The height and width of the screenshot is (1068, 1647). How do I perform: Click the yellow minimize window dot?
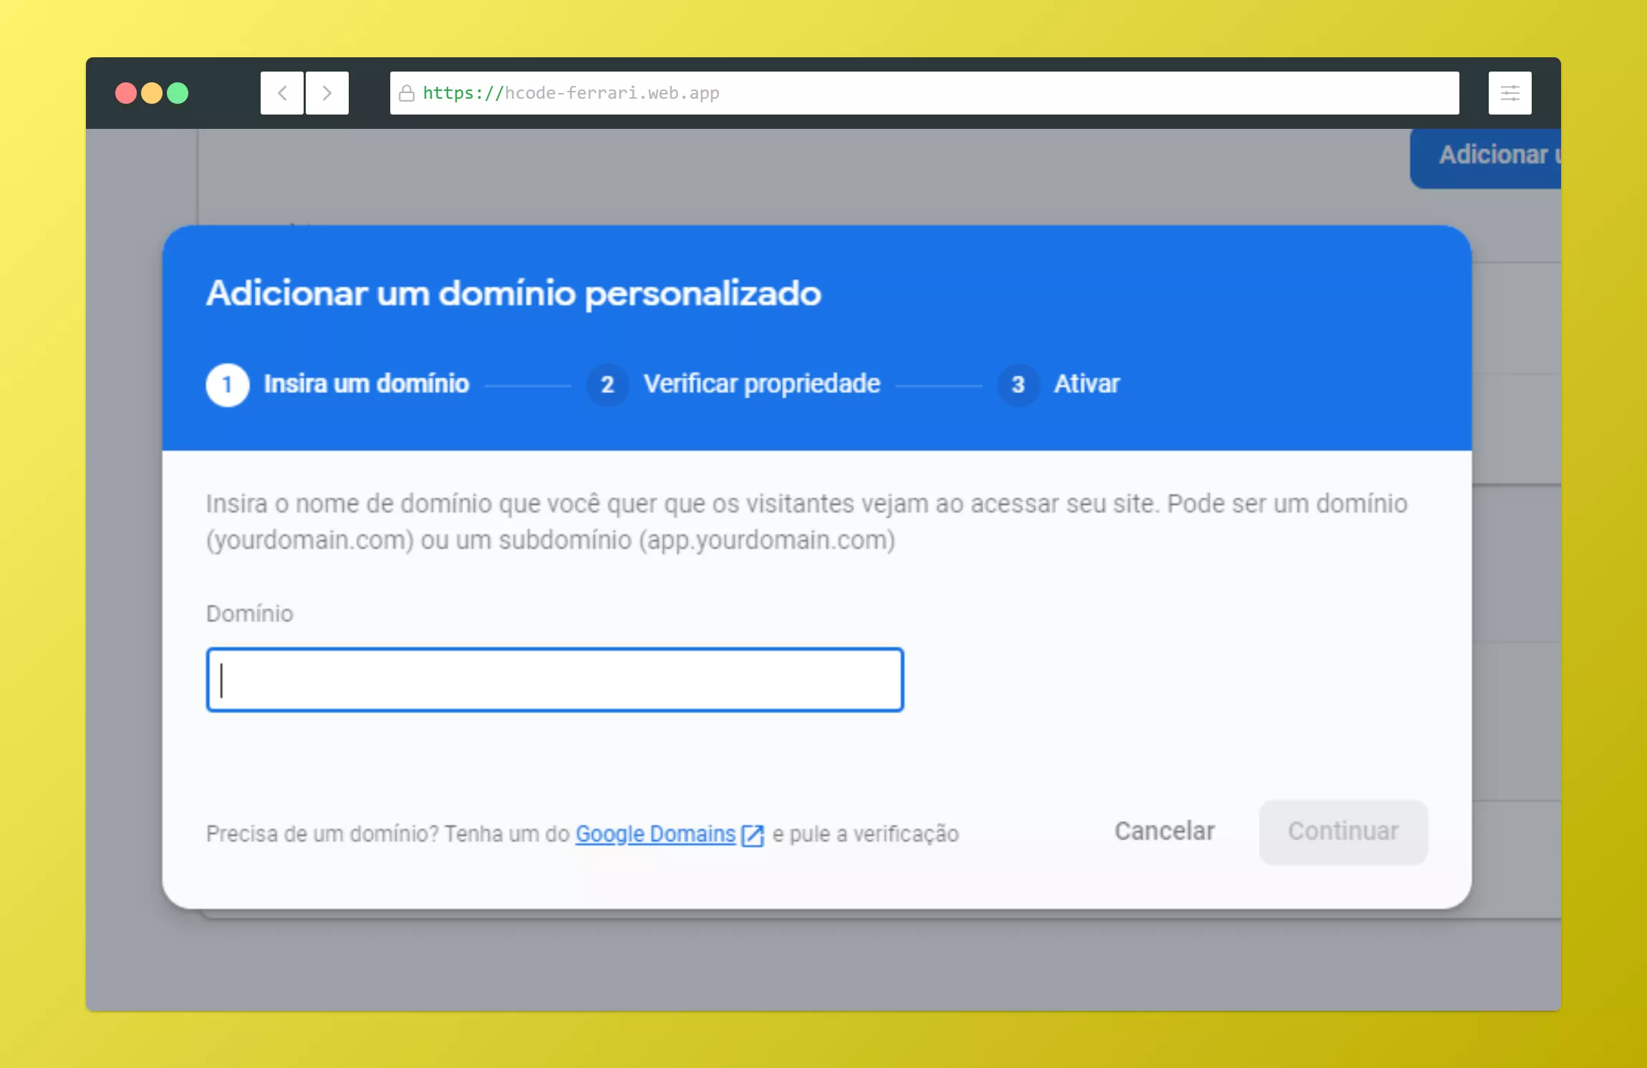click(152, 93)
